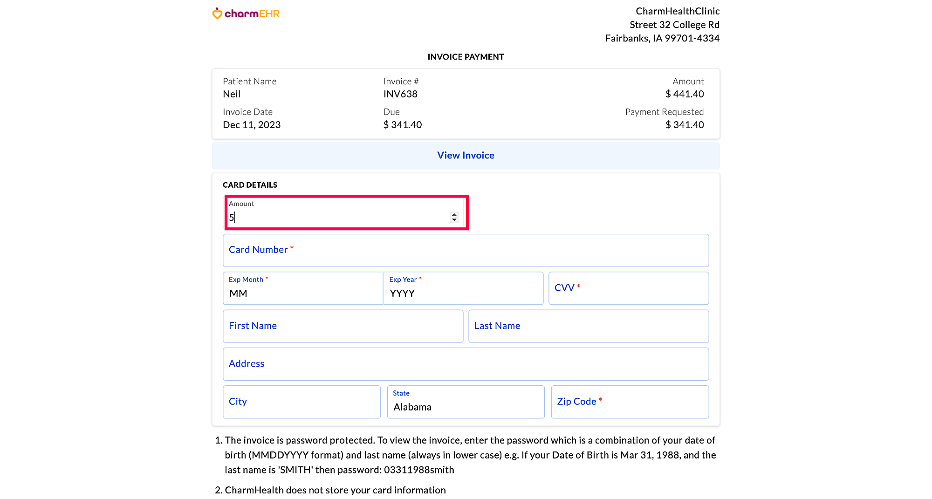The width and height of the screenshot is (932, 499).
Task: Select the City field
Action: tap(301, 402)
